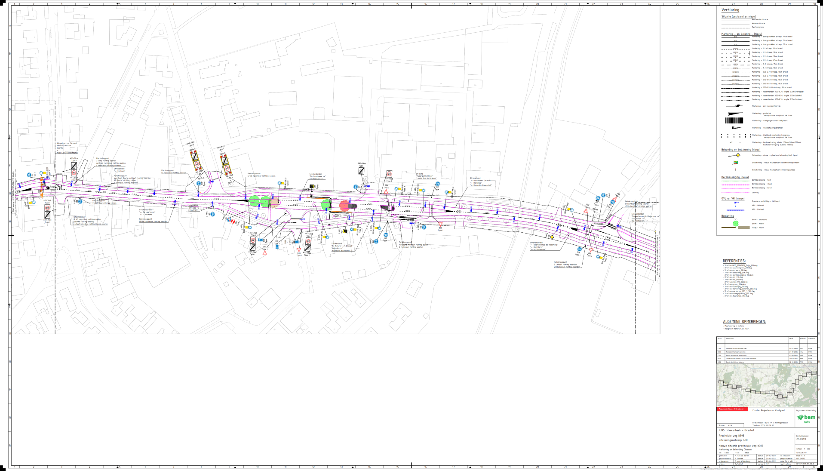Open the route overview map thumbnail
This screenshot has width=823, height=471.
tap(767, 385)
